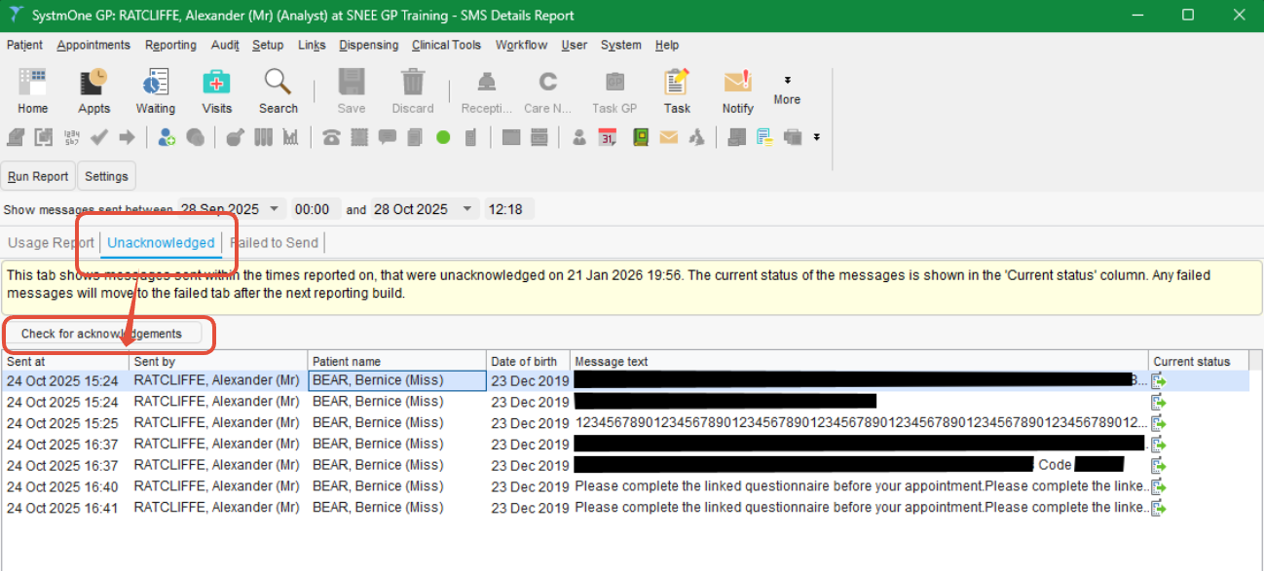Open patient Search icon
Viewport: 1264px width, 571px height.
coord(278,89)
